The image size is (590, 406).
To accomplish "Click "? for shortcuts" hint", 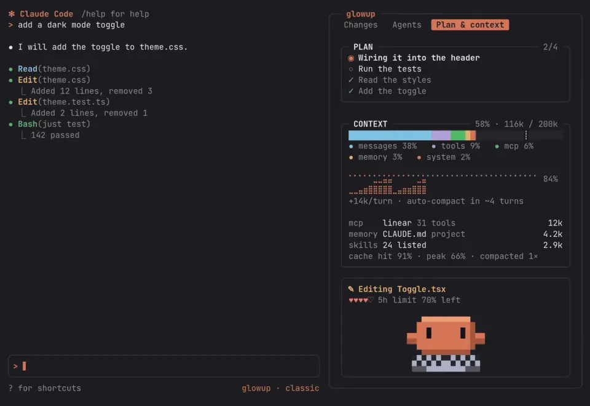I will coord(45,388).
